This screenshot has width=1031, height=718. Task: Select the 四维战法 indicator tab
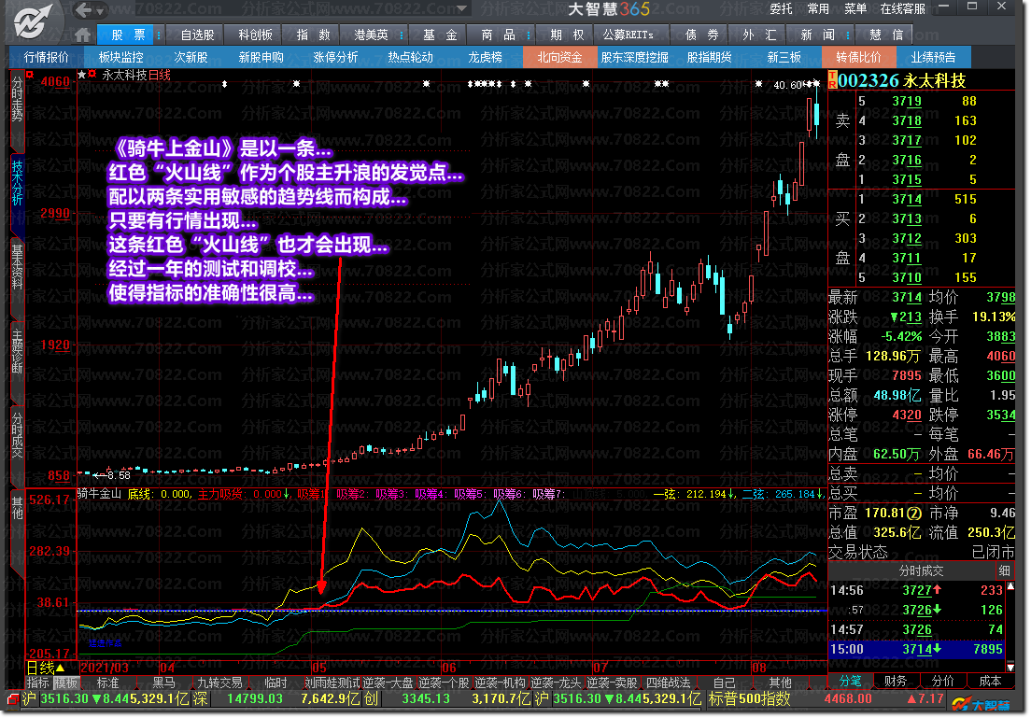point(668,683)
